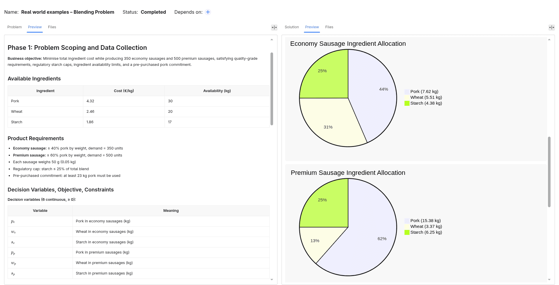Click the right panel scroll down arrow
Image resolution: width=559 pixels, height=285 pixels.
pyautogui.click(x=549, y=279)
